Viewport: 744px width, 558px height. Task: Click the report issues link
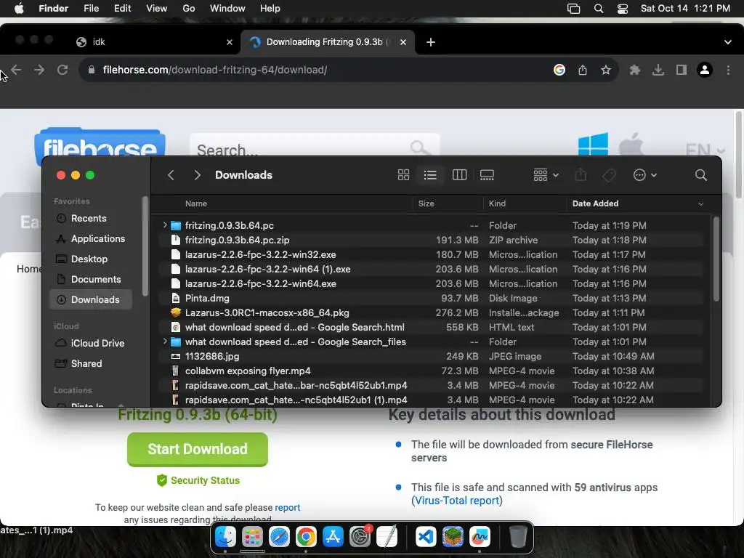pos(288,507)
